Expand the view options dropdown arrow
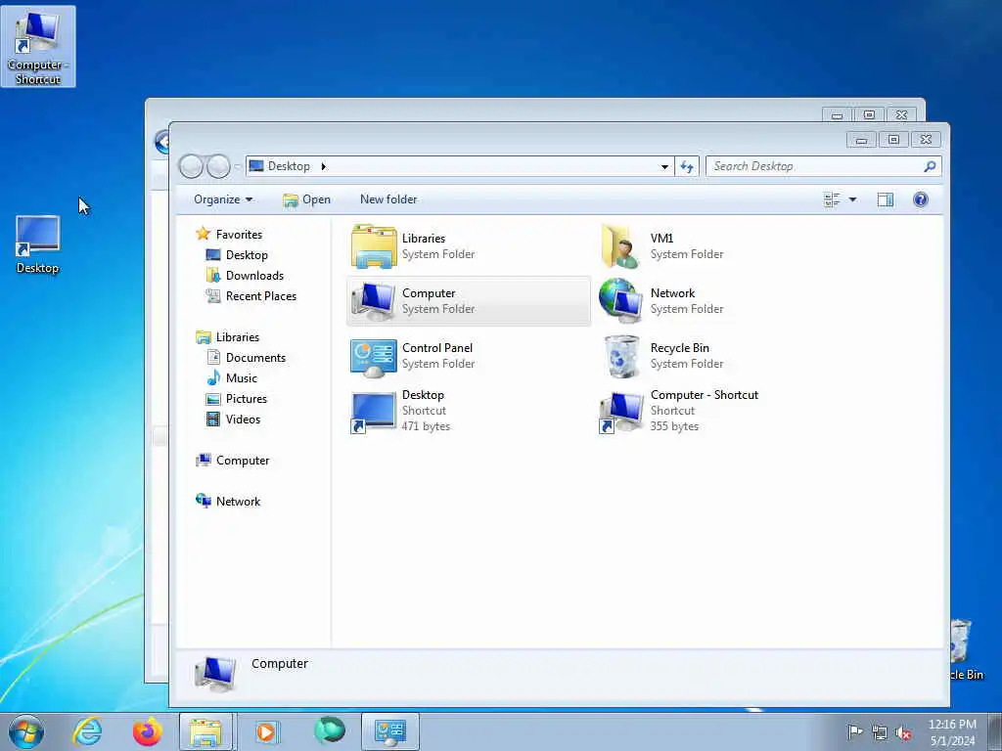Screen dimensions: 1002x751 coord(852,199)
